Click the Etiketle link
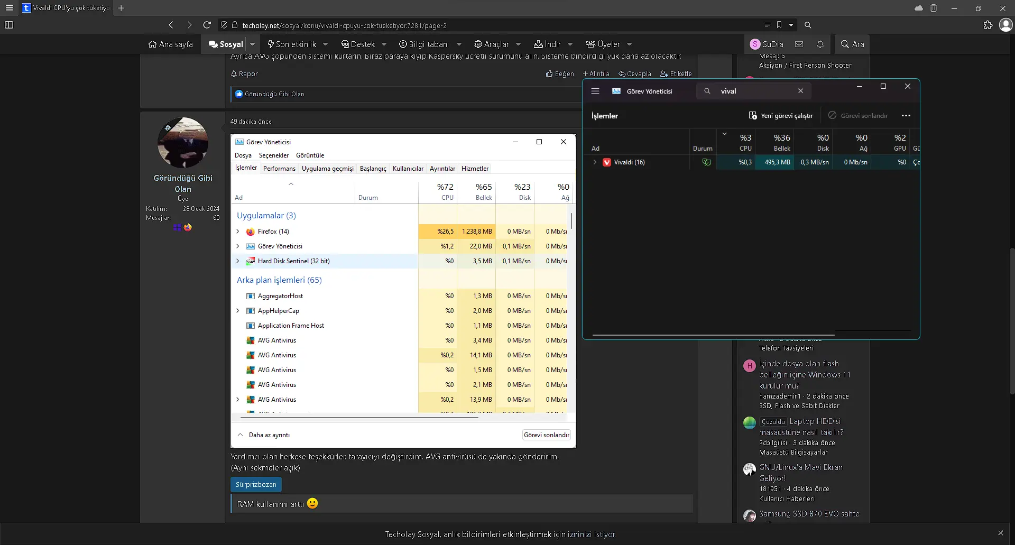Screen dimensions: 1015x545 coord(676,74)
